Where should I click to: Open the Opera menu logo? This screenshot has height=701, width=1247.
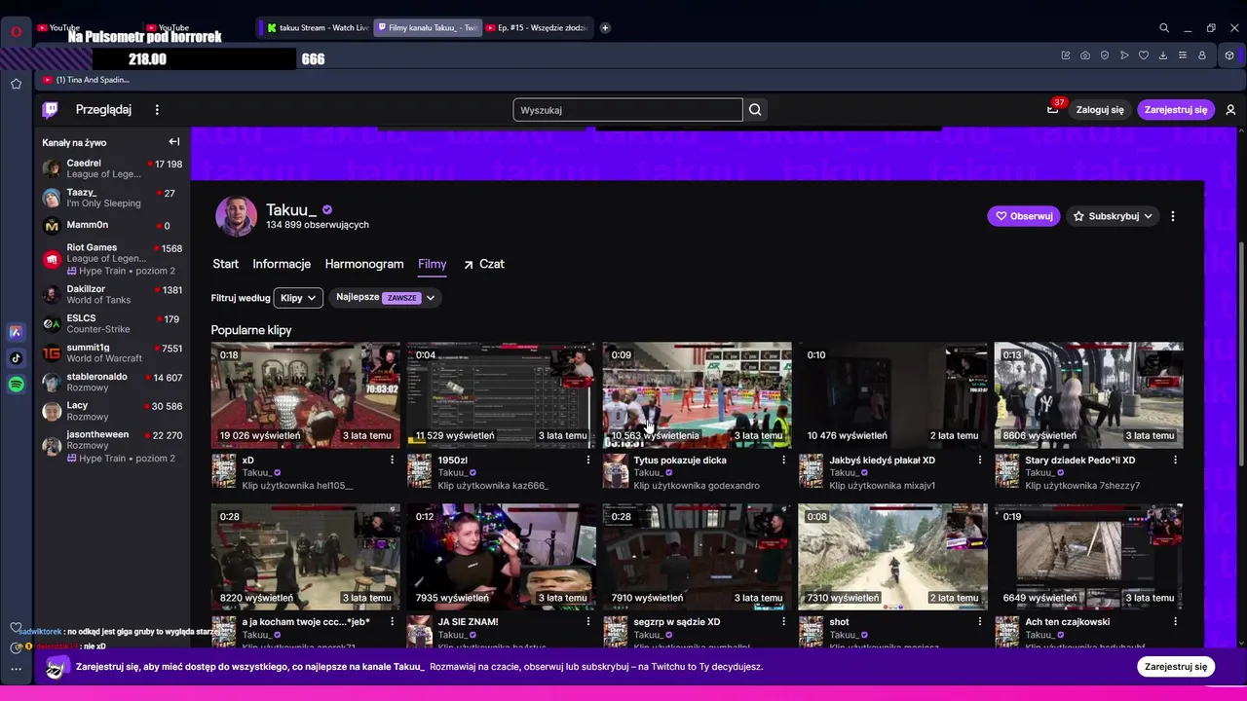(17, 31)
